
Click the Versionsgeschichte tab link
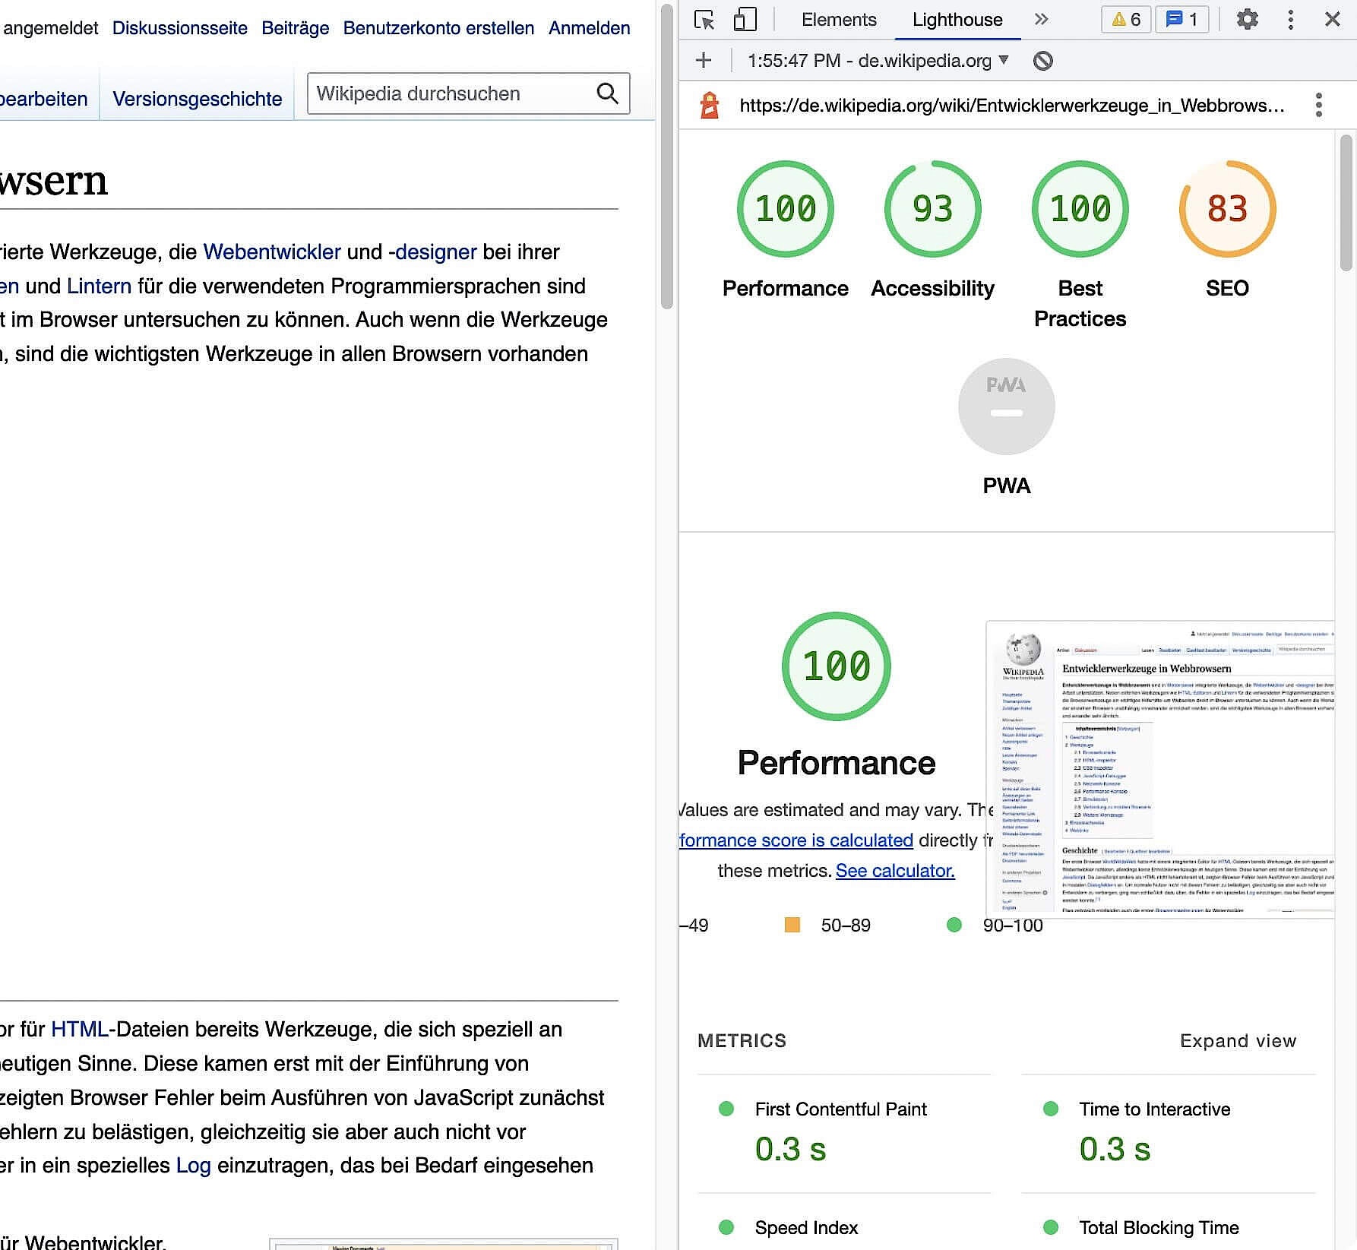click(x=197, y=99)
